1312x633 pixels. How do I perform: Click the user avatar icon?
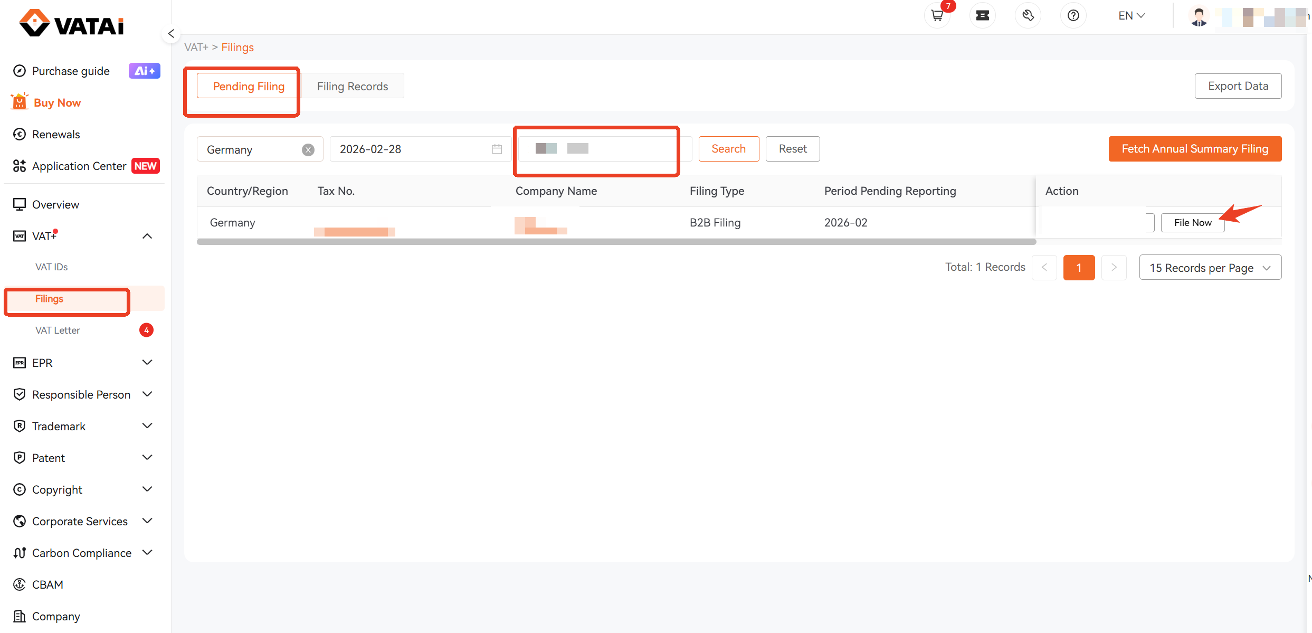[1199, 16]
